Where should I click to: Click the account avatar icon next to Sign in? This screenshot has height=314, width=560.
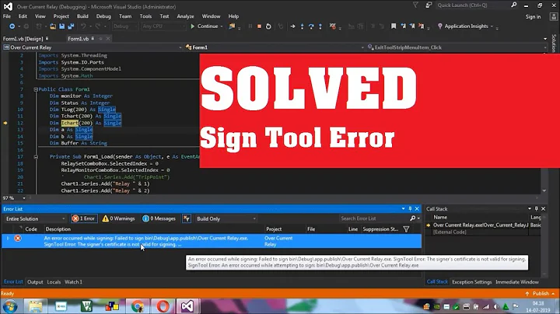(555, 16)
